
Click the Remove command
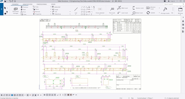tap(36, 11)
